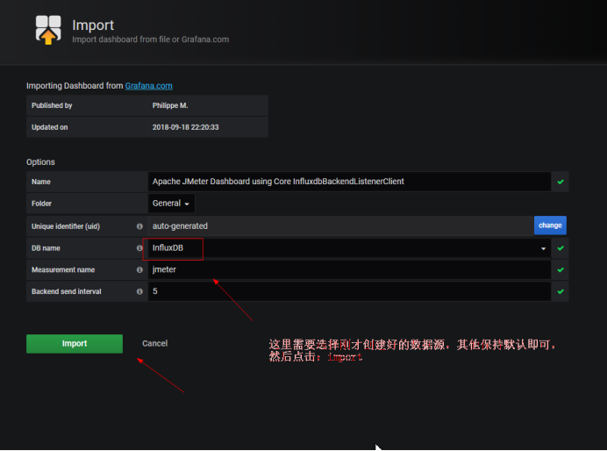Screen dimensions: 607x451
Task: Click the Import dashboard header icon
Action: click(x=48, y=30)
